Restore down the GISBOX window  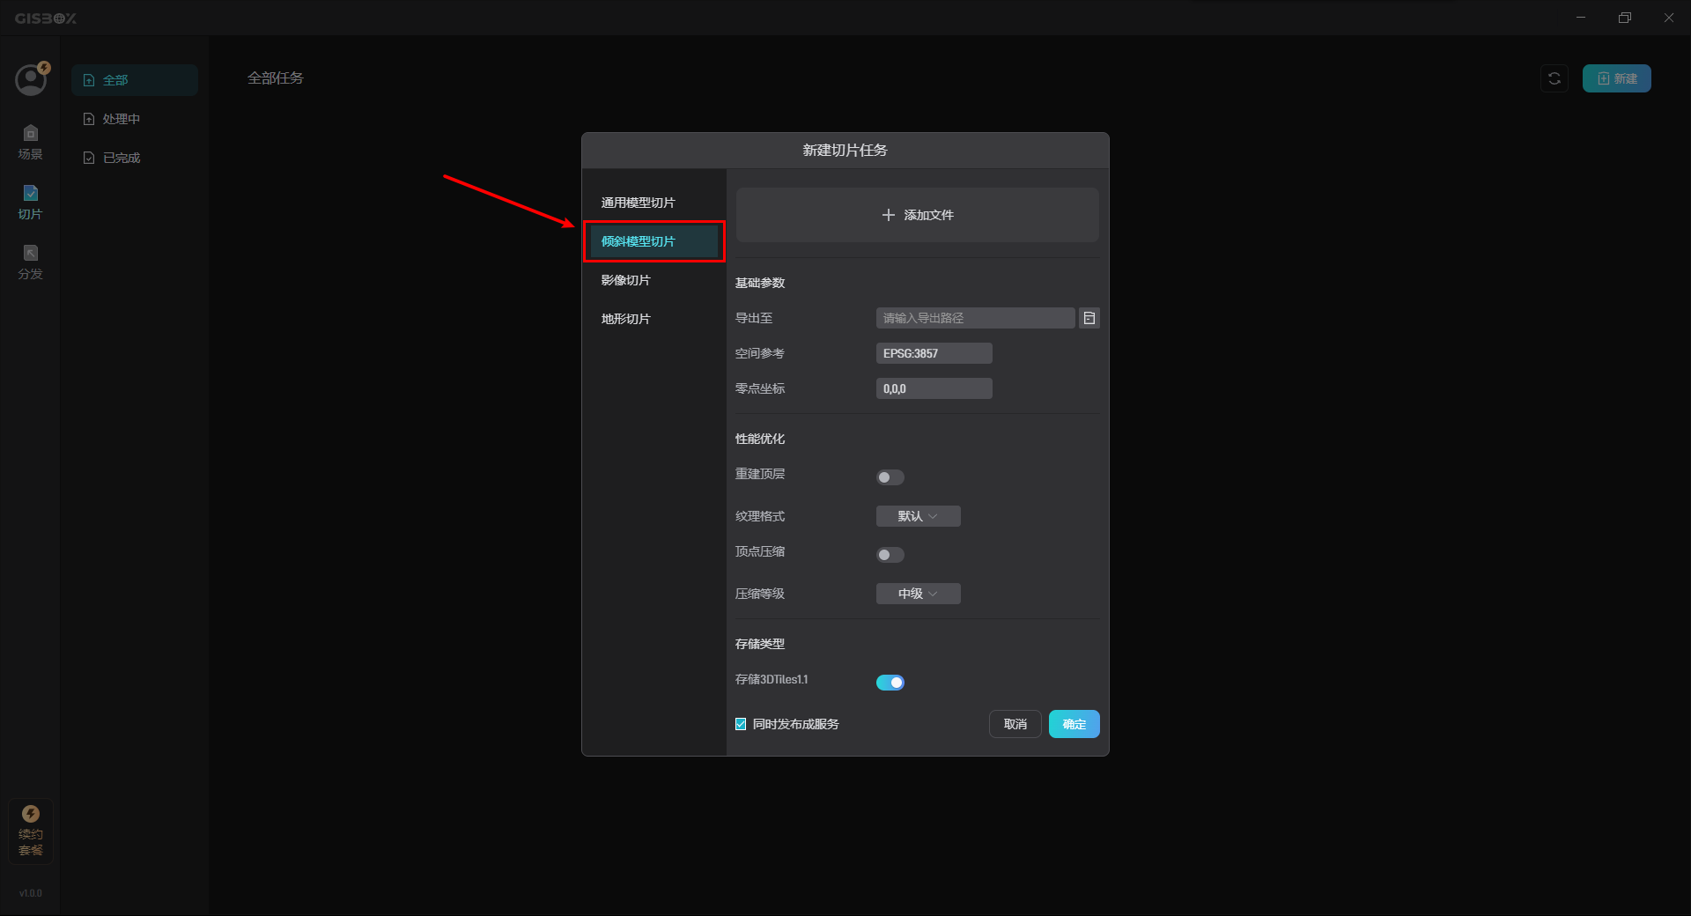(x=1625, y=18)
